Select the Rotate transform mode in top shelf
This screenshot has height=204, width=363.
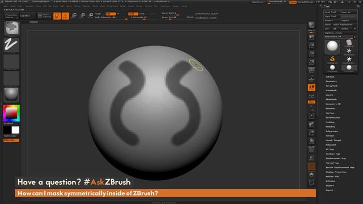click(x=91, y=16)
